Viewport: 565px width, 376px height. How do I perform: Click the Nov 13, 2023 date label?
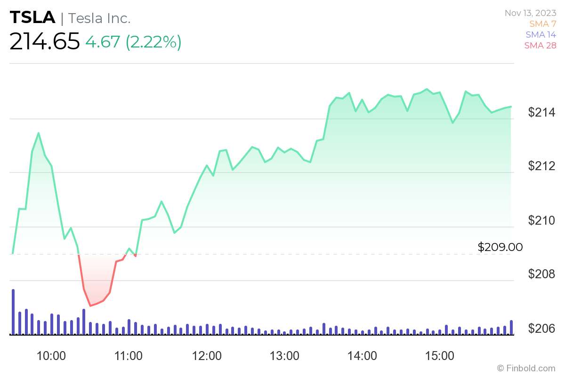[531, 13]
